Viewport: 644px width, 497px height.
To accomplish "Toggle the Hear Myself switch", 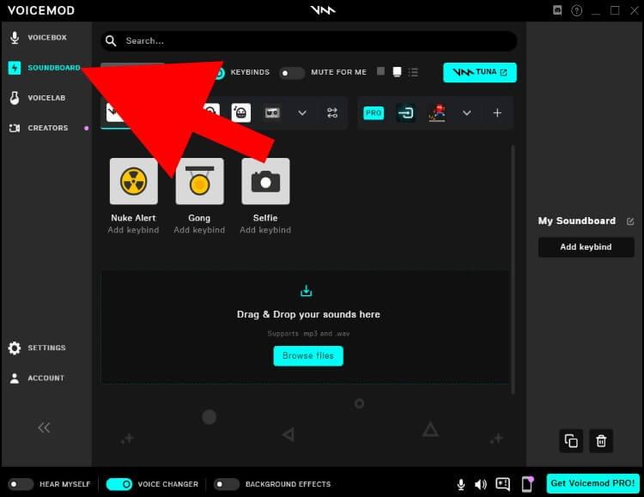I will pyautogui.click(x=21, y=484).
